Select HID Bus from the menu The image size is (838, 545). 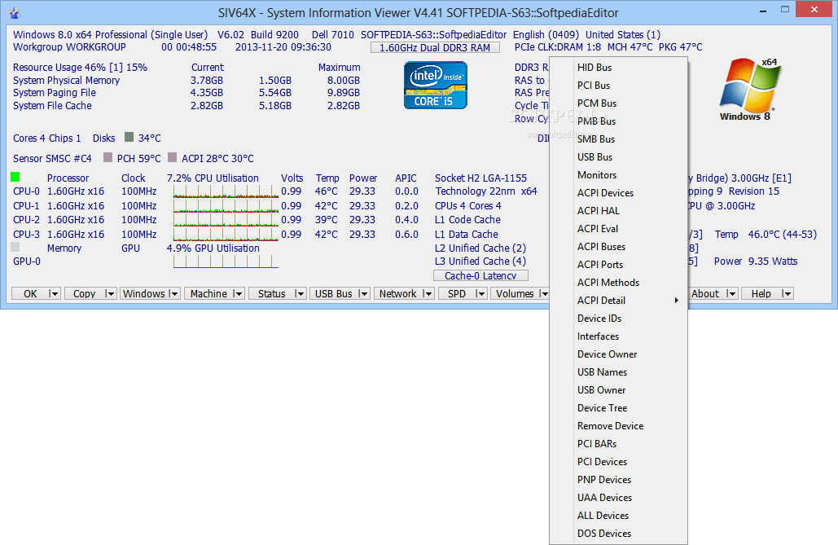[x=618, y=68]
